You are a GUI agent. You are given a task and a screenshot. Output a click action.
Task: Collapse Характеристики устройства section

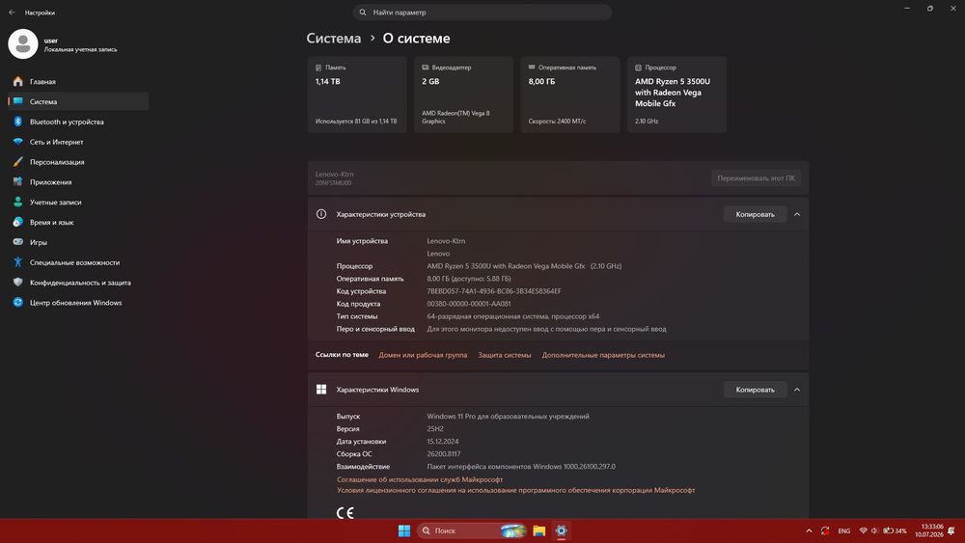(x=797, y=215)
